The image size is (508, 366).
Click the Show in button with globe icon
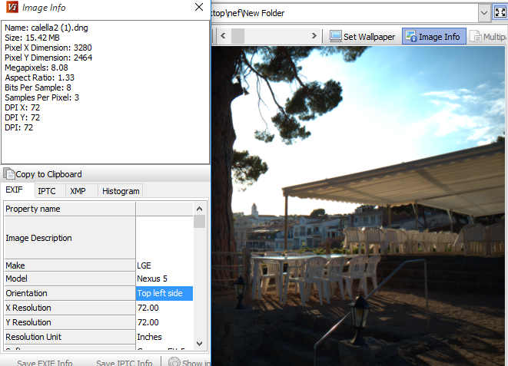[x=189, y=362]
